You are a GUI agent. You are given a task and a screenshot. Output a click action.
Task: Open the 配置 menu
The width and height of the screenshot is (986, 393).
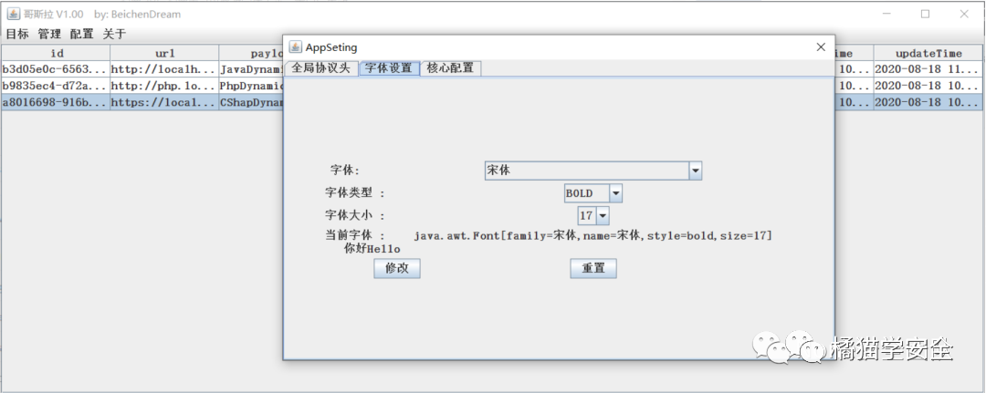point(82,34)
